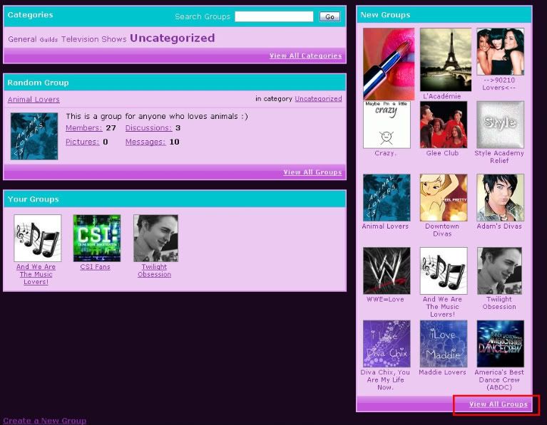Open the General category
Image resolution: width=547 pixels, height=425 pixels.
point(22,39)
